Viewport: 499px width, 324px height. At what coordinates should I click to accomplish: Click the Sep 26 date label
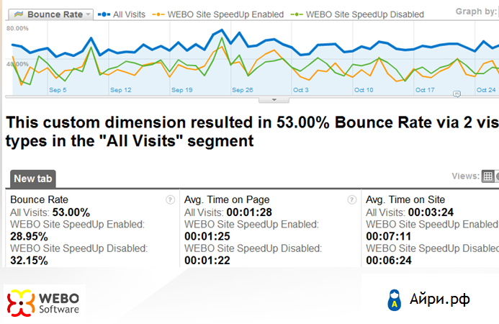click(243, 90)
